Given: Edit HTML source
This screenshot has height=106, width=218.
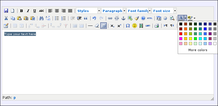Looking at the screenshot, I should click(x=150, y=18).
